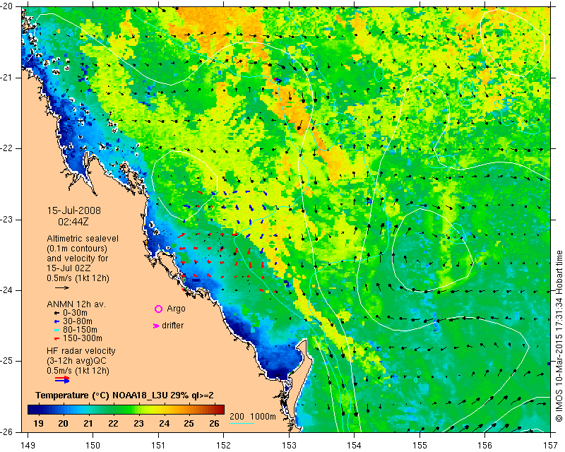The height and width of the screenshot is (452, 565).
Task: Click the black altimetric velocity scale arrow
Action: tap(62, 287)
